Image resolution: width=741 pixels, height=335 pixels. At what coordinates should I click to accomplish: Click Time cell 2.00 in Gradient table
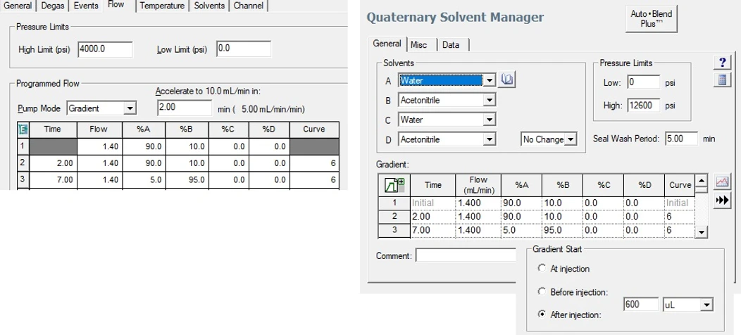tap(433, 217)
